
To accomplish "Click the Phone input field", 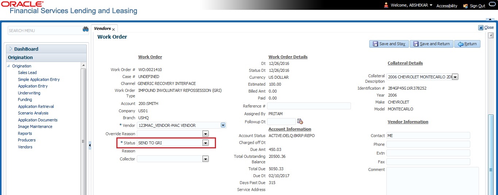I will click(x=428, y=144).
